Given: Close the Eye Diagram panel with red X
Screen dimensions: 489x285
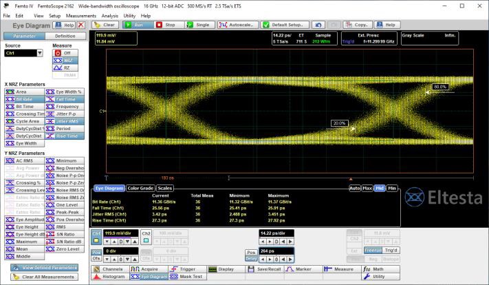Looking at the screenshot, I should coord(80,25).
